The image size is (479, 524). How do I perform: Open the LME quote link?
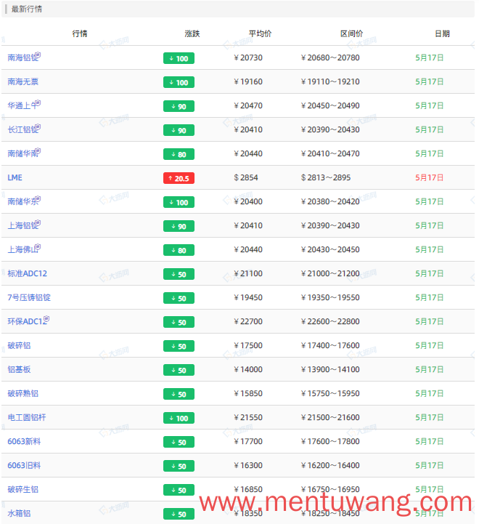(15, 177)
